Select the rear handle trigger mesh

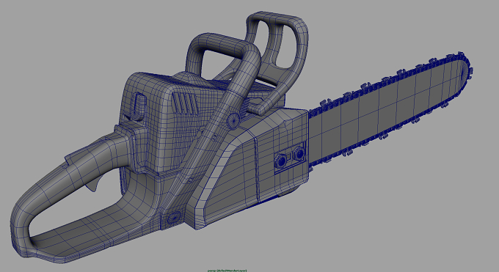tap(95, 185)
